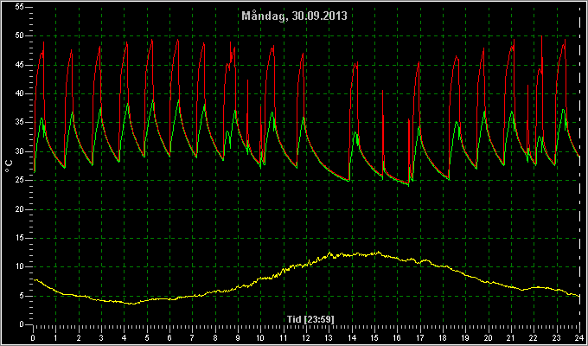The width and height of the screenshot is (588, 346).
Task: Select hour 6 on the time axis
Action: pos(169,337)
